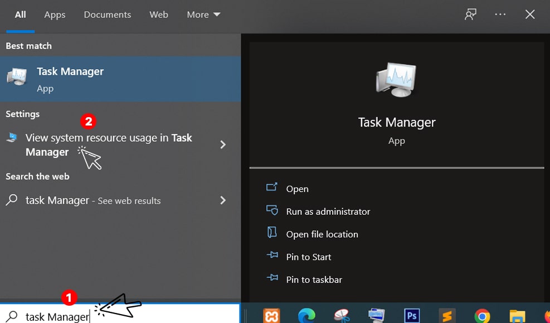This screenshot has height=323, width=550.
Task: Click the Open action icon
Action: click(272, 187)
